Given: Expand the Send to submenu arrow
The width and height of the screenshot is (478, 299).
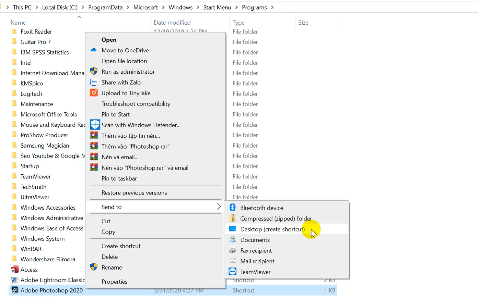Looking at the screenshot, I should tap(219, 206).
